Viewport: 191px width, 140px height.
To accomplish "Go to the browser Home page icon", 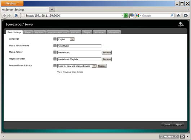I will point(178,16).
